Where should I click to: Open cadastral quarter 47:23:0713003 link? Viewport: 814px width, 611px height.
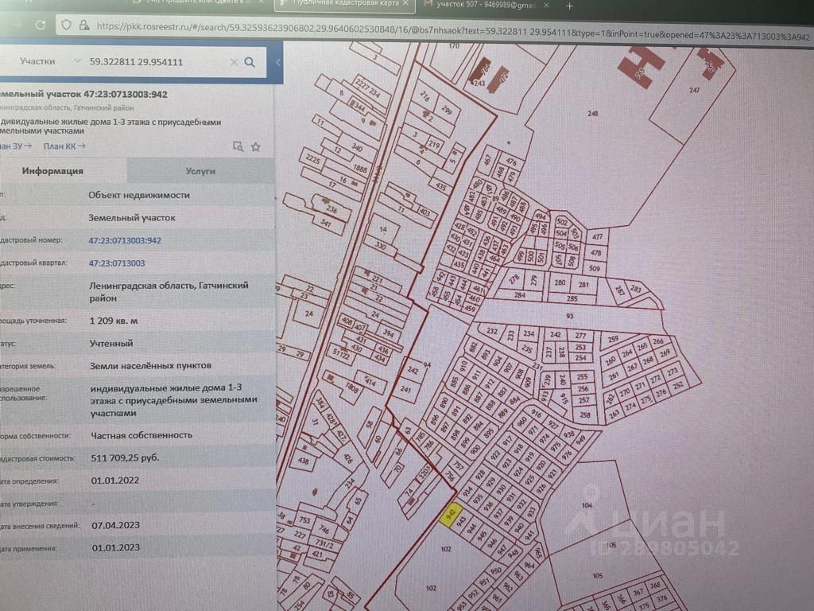point(116,263)
